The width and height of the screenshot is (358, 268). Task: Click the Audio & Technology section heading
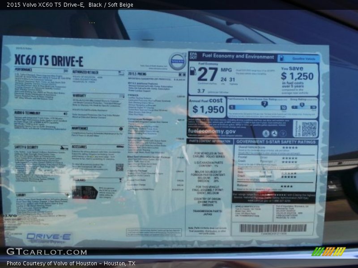point(27,113)
